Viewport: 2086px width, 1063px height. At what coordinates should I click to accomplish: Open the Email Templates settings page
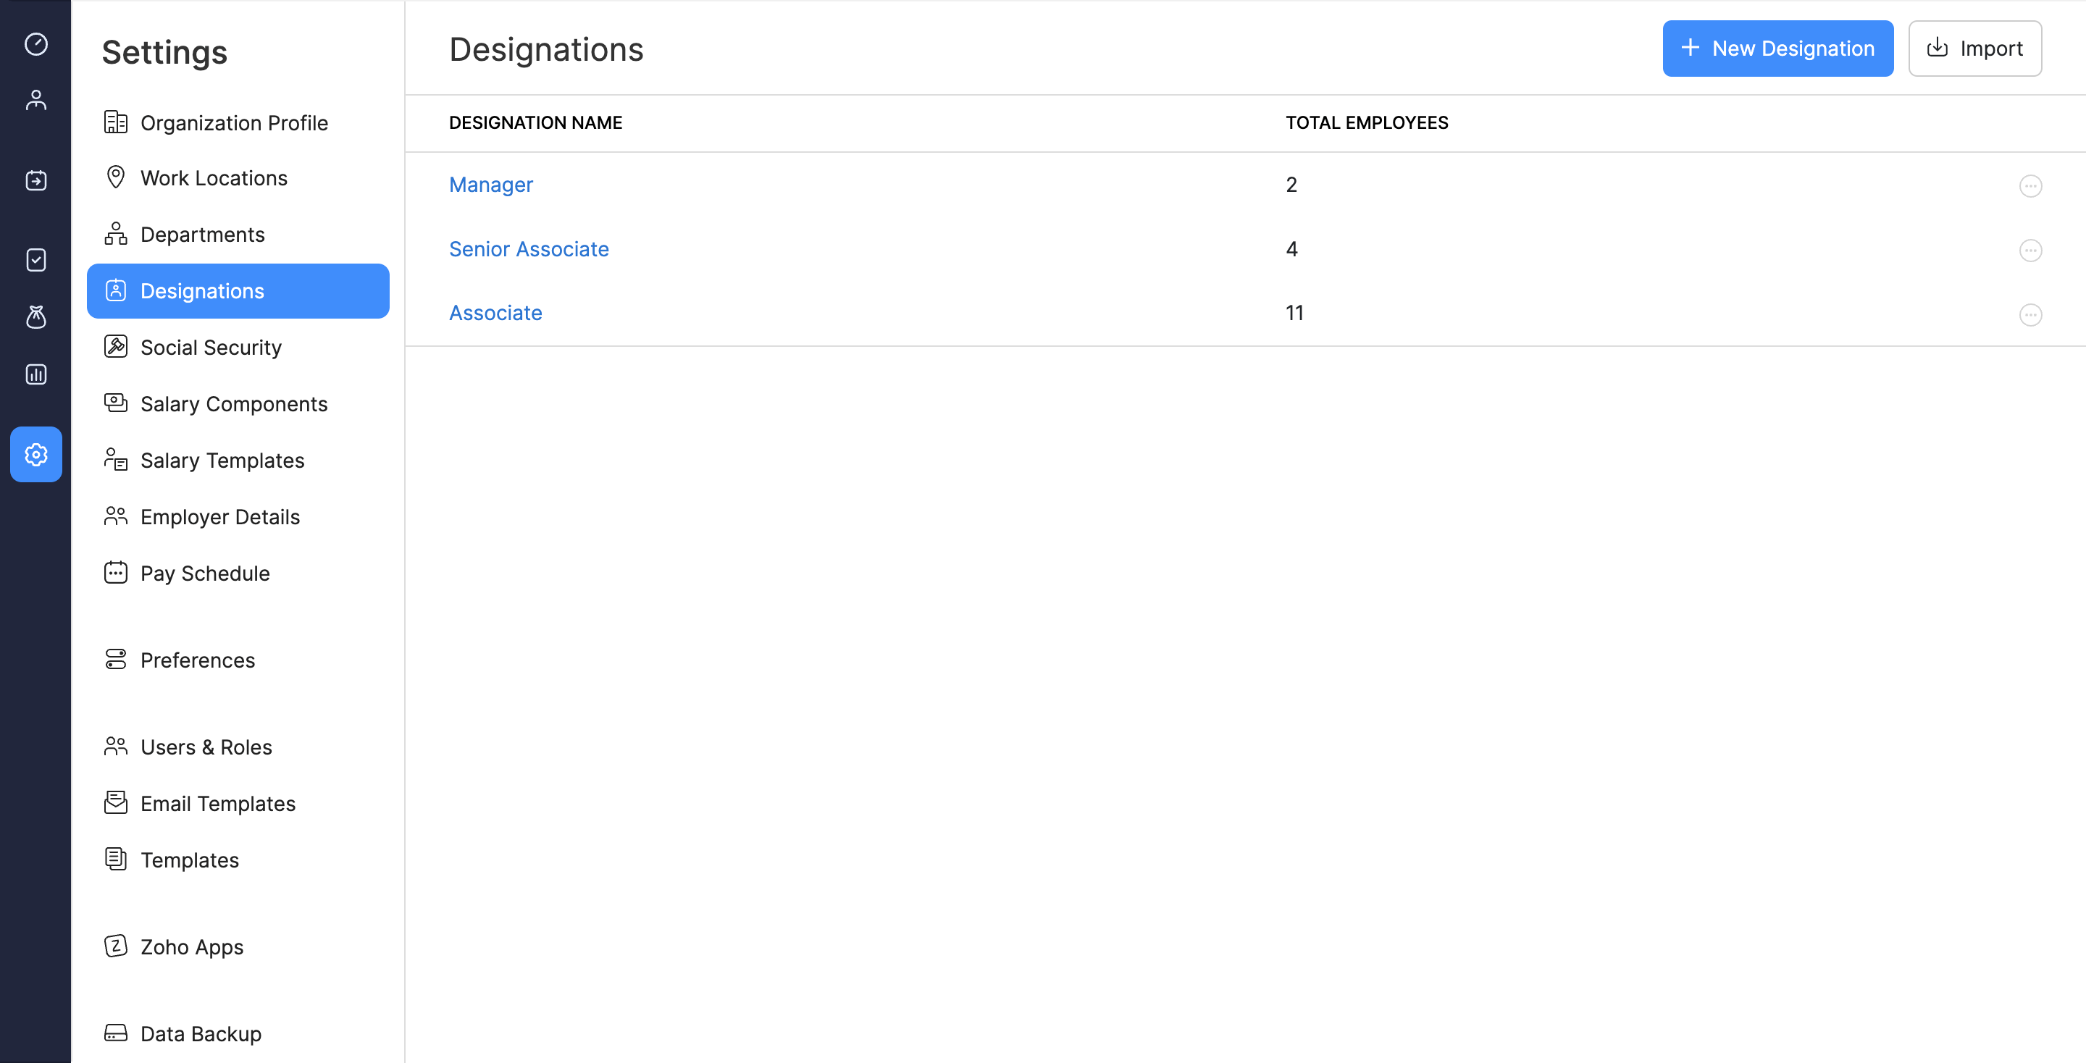(x=218, y=803)
